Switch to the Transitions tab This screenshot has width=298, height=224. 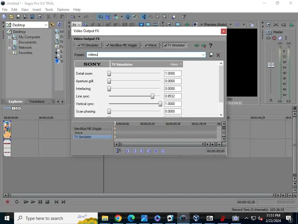click(x=37, y=101)
